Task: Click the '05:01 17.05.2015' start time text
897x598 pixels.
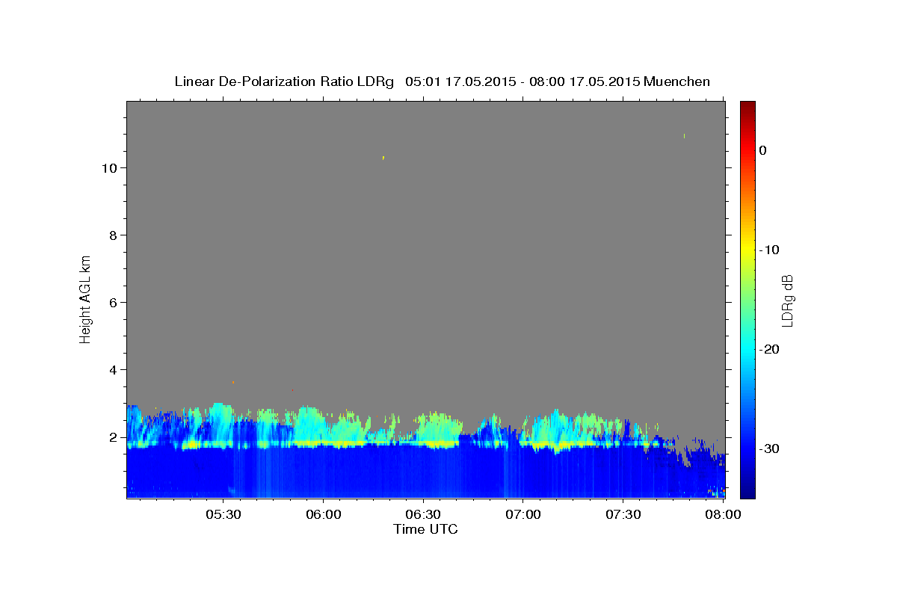Action: click(x=460, y=81)
